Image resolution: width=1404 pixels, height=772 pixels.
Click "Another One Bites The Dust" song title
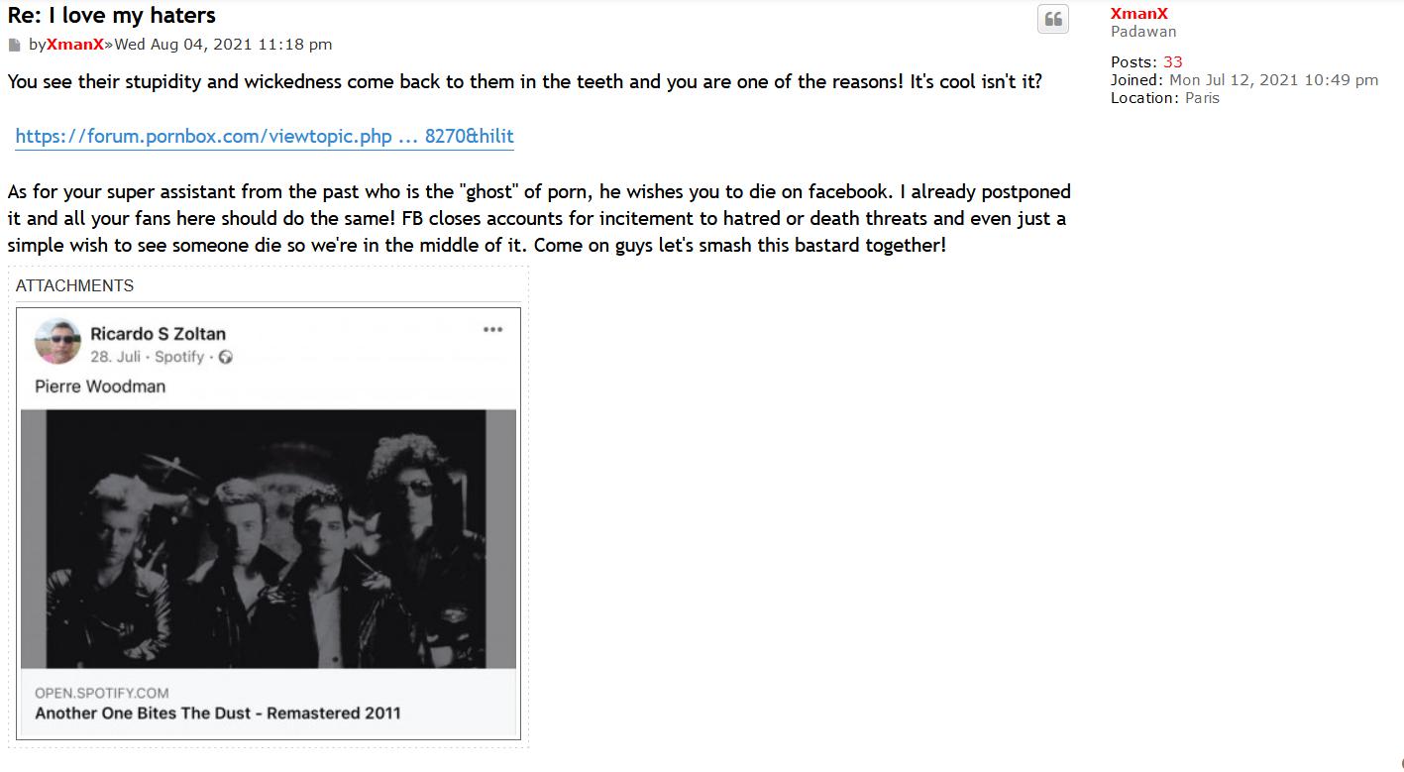(218, 714)
